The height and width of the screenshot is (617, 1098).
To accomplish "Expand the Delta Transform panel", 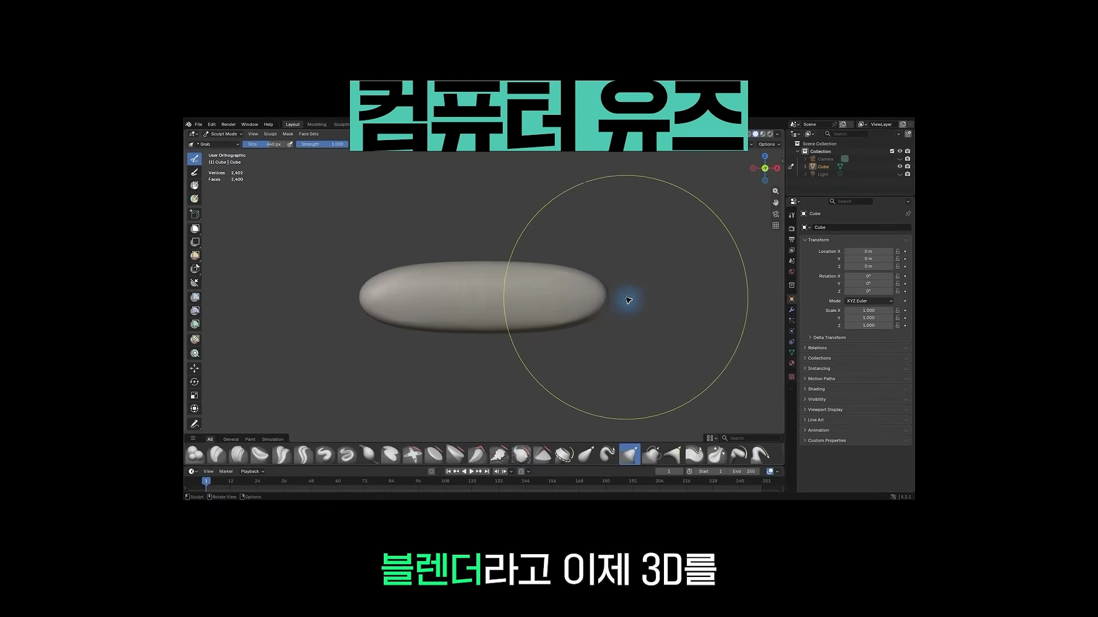I will [829, 338].
